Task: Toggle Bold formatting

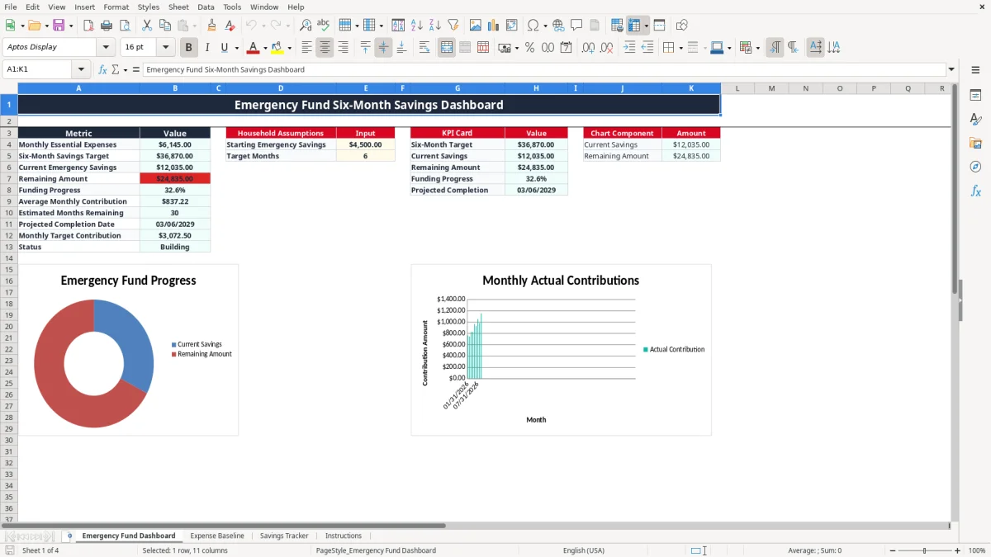Action: [x=189, y=48]
